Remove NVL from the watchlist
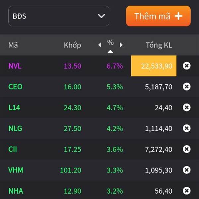Screen dimensions: 199x199 coord(187,66)
